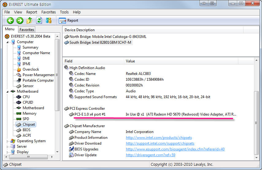Screen dimensions: 262x170
Task: Select South Bridge ICH7-M device row
Action: tap(100, 42)
